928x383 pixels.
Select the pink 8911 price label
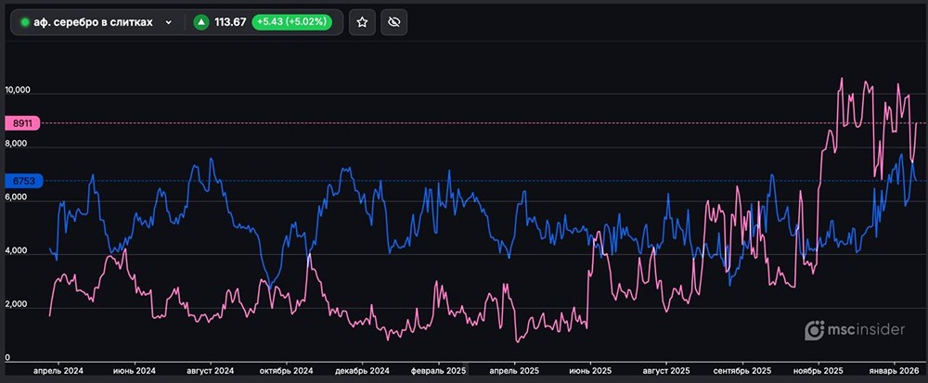click(22, 122)
